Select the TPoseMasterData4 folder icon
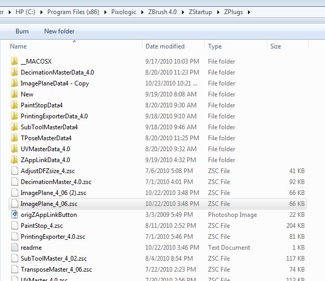This screenshot has height=281, width=325. tap(14, 138)
